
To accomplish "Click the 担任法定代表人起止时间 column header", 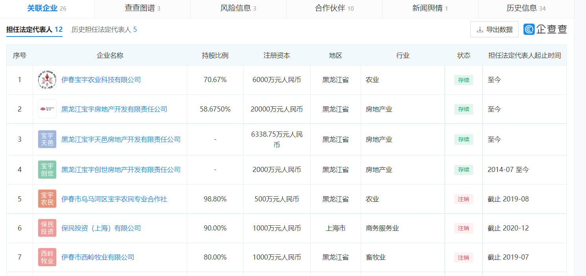I will coord(525,55).
